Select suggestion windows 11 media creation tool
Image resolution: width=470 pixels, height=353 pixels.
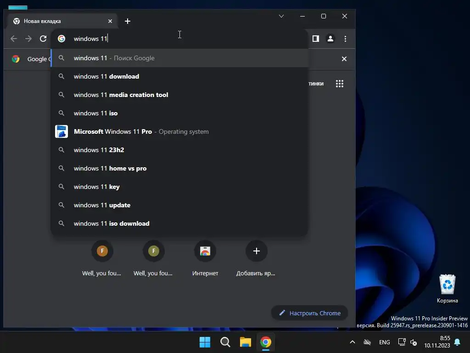tap(179, 95)
